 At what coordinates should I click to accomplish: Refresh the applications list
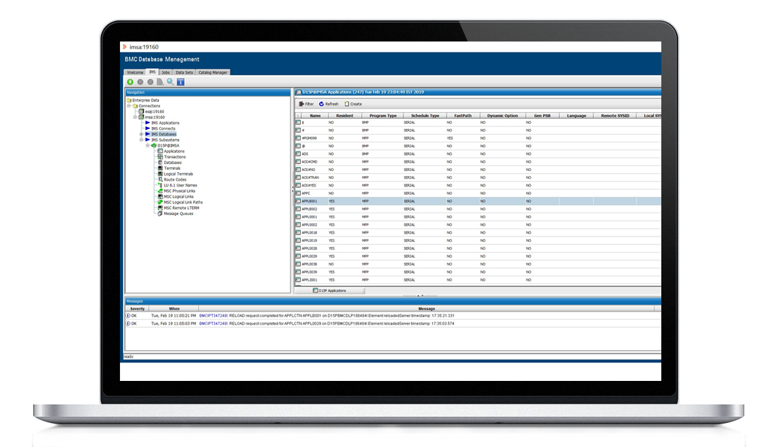(329, 104)
